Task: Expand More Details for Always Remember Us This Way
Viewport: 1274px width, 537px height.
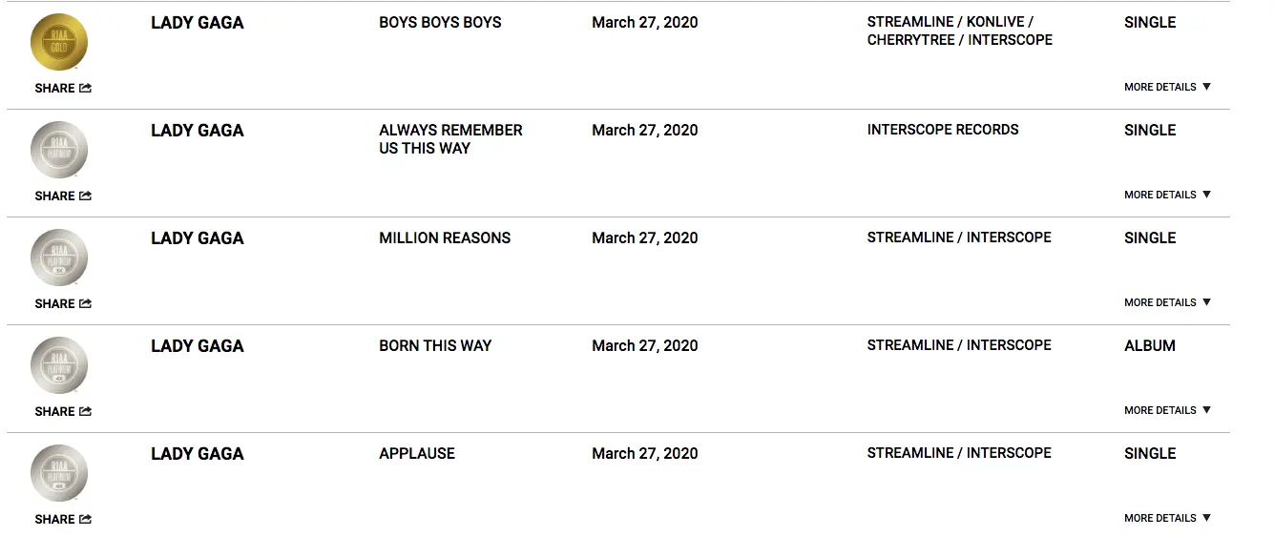Action: (x=1167, y=195)
